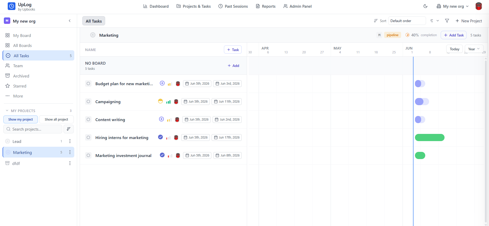The height and width of the screenshot is (226, 489).
Task: Click green priority bars on Campaigning
Action: pyautogui.click(x=168, y=102)
